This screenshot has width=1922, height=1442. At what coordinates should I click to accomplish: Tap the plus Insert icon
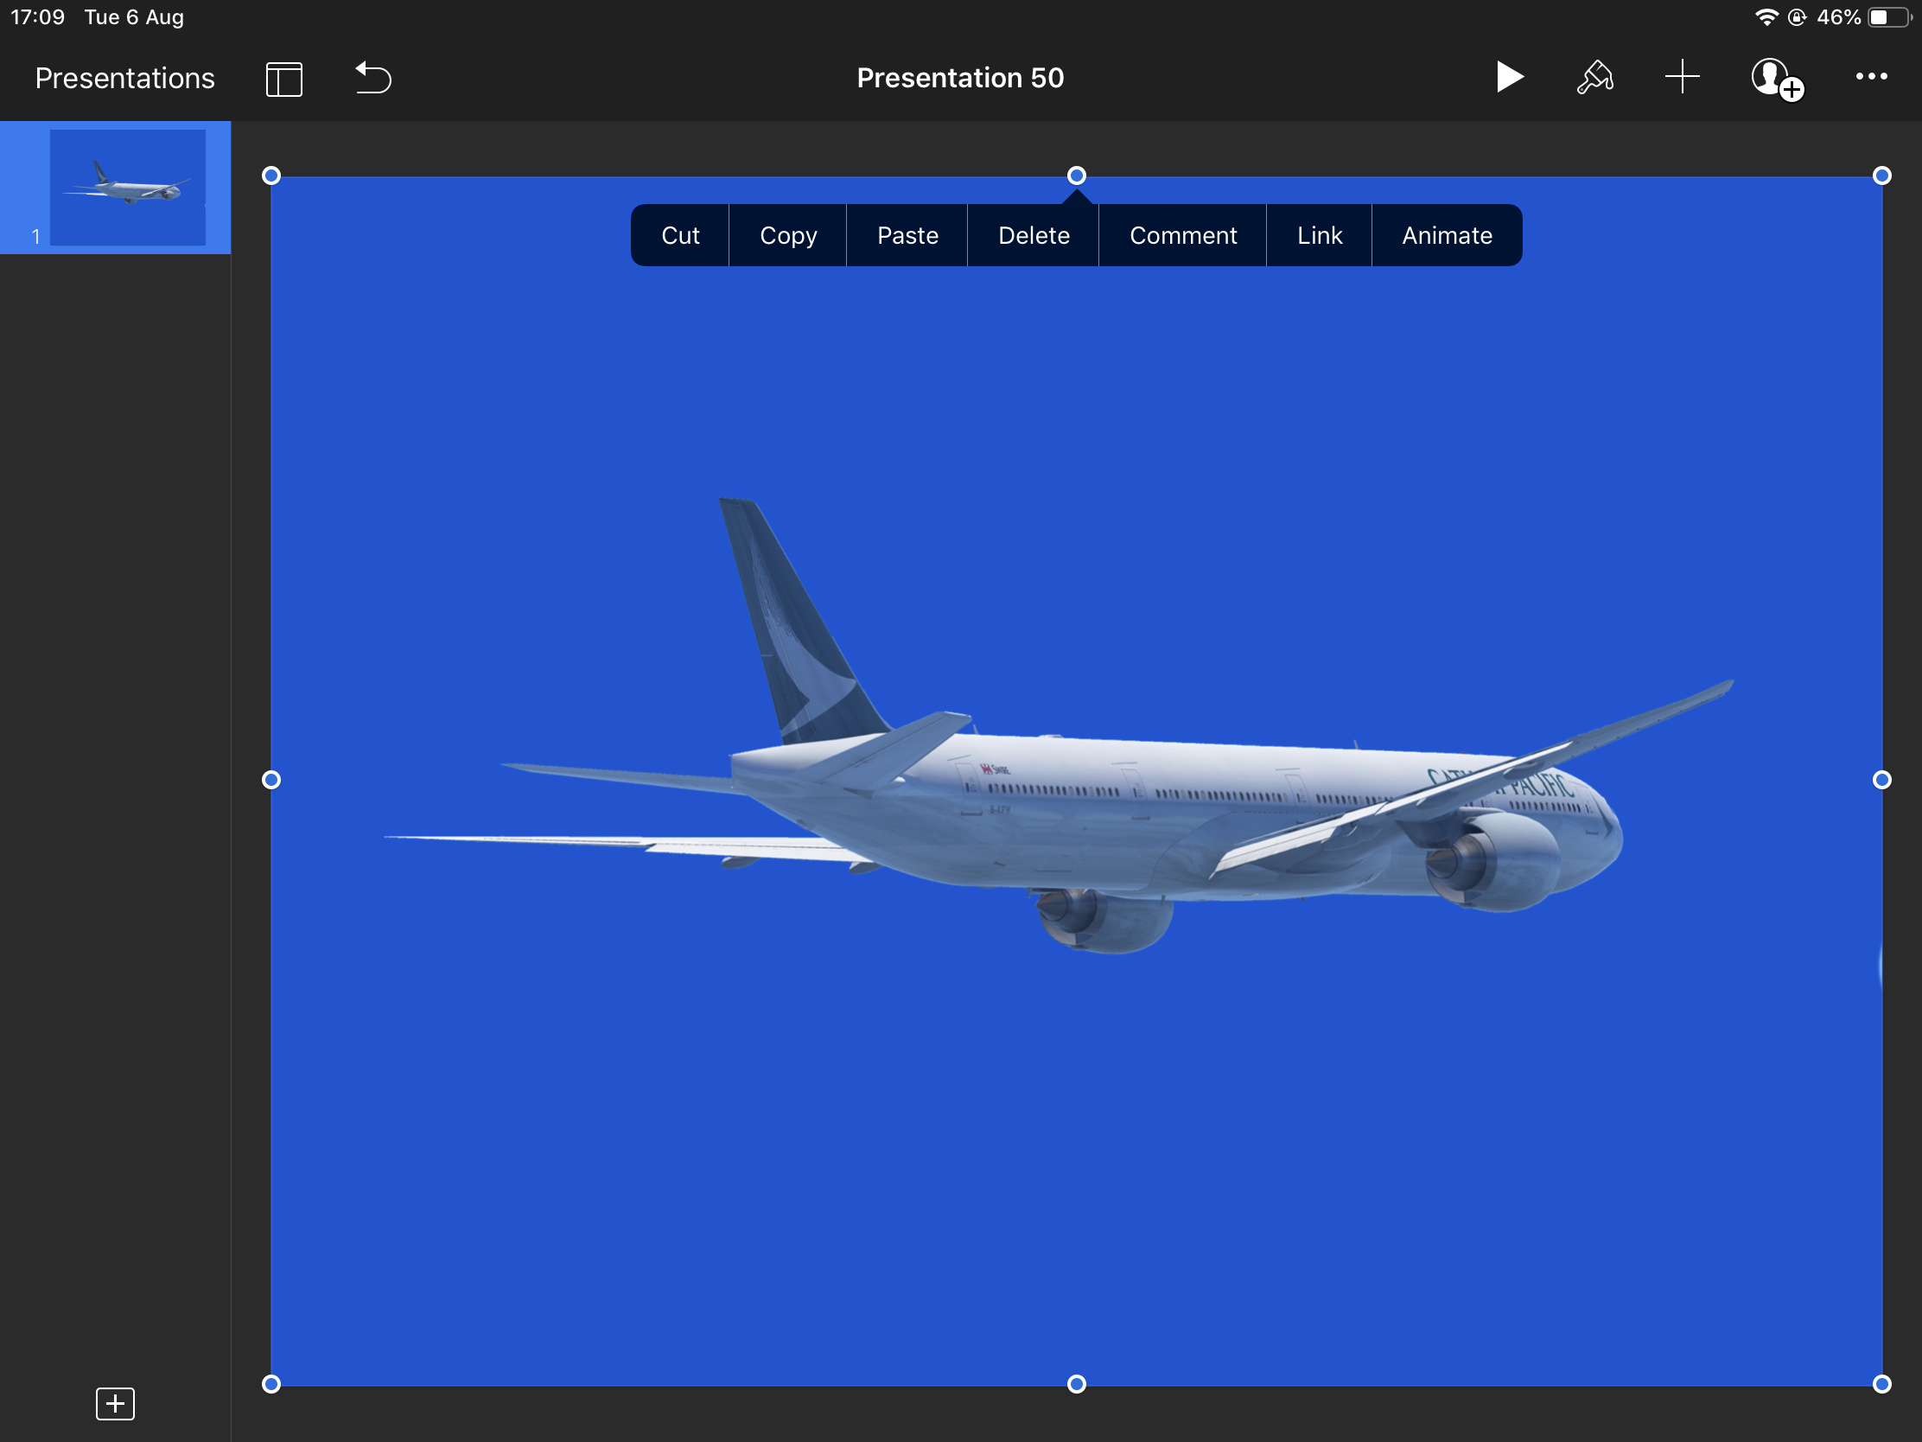point(1681,77)
